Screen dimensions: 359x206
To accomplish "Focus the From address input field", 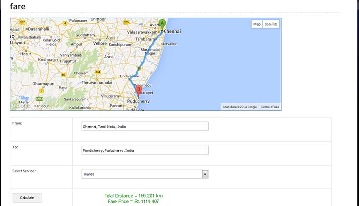I will pos(145,126).
